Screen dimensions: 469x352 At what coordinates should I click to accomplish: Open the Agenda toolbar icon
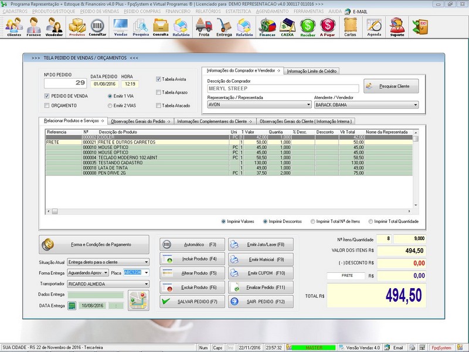tap(374, 26)
